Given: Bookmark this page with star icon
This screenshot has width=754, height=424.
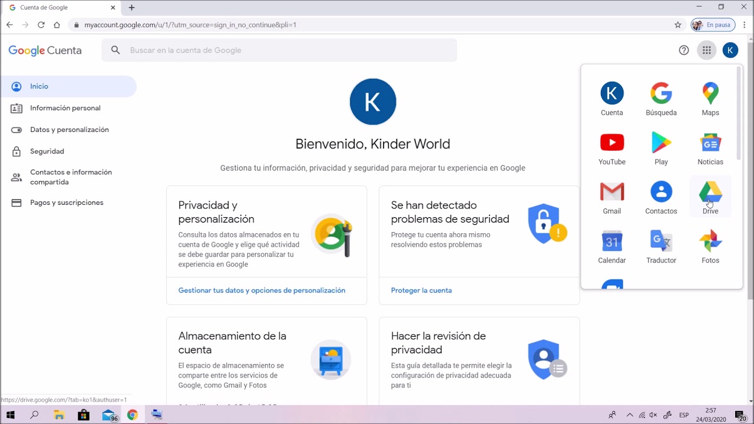Looking at the screenshot, I should [677, 25].
